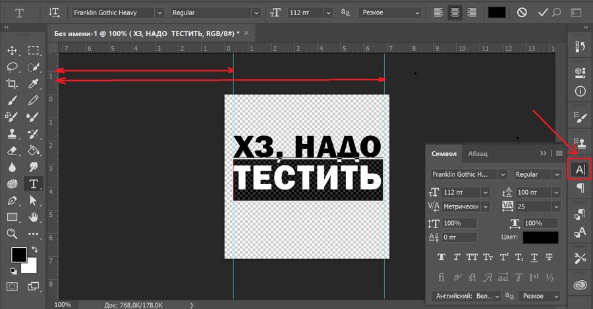
Task: Select the Clone Stamp tool
Action: [x=12, y=133]
